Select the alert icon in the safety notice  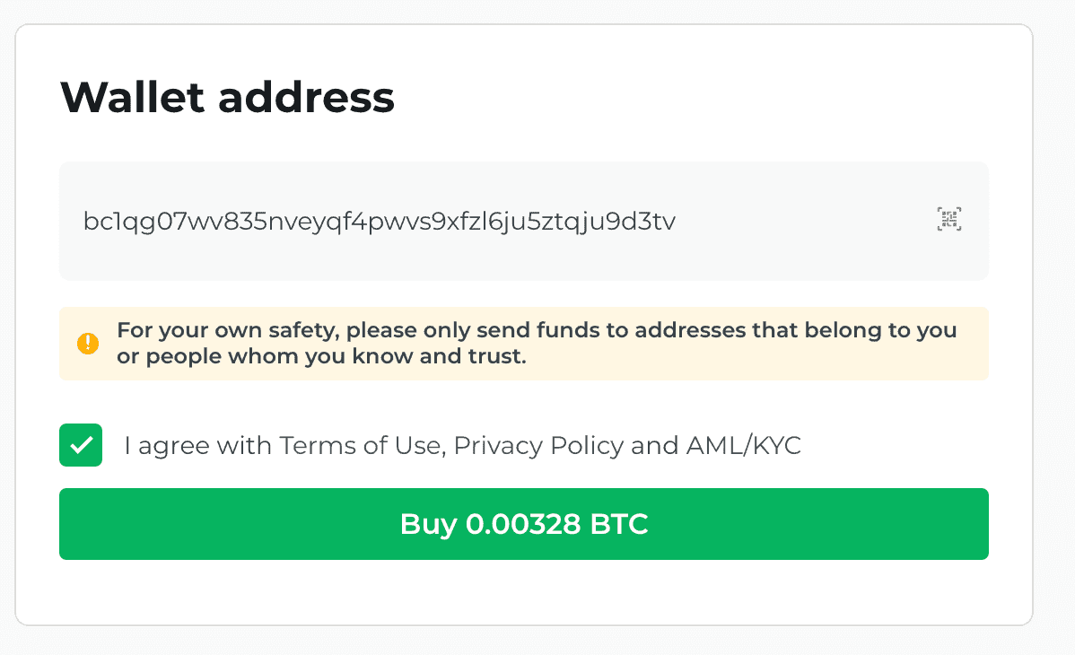click(x=87, y=343)
